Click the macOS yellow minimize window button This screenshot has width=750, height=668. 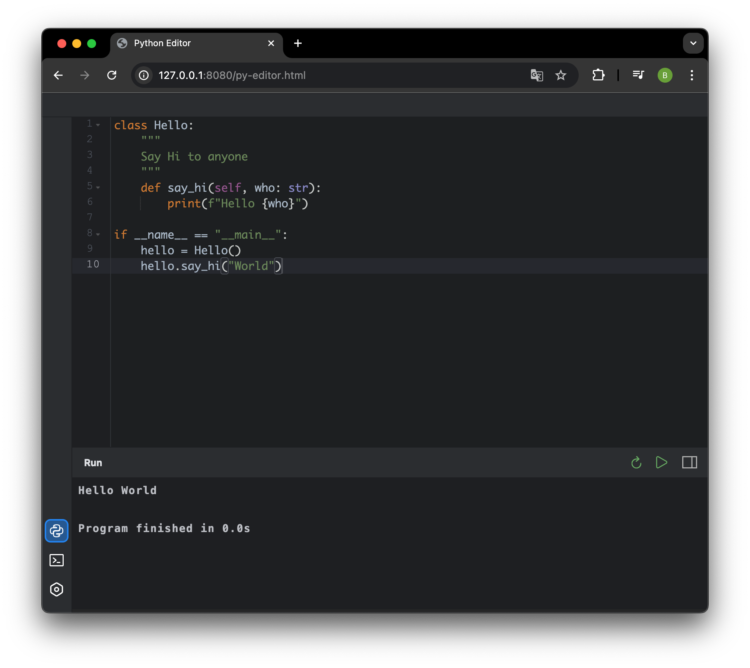click(77, 44)
